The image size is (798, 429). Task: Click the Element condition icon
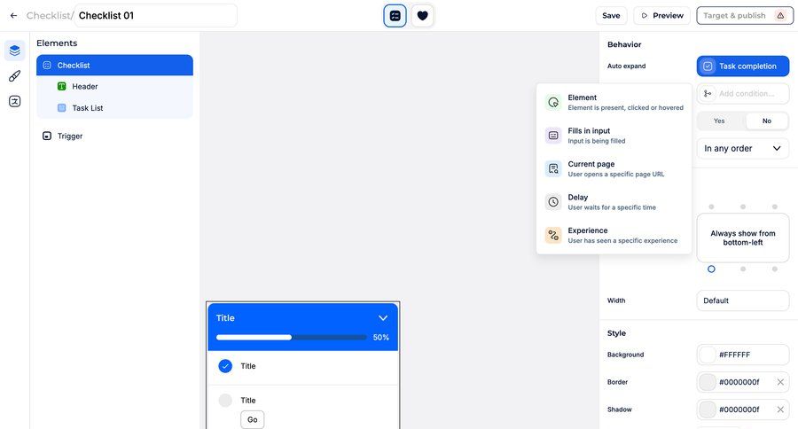[x=553, y=102]
